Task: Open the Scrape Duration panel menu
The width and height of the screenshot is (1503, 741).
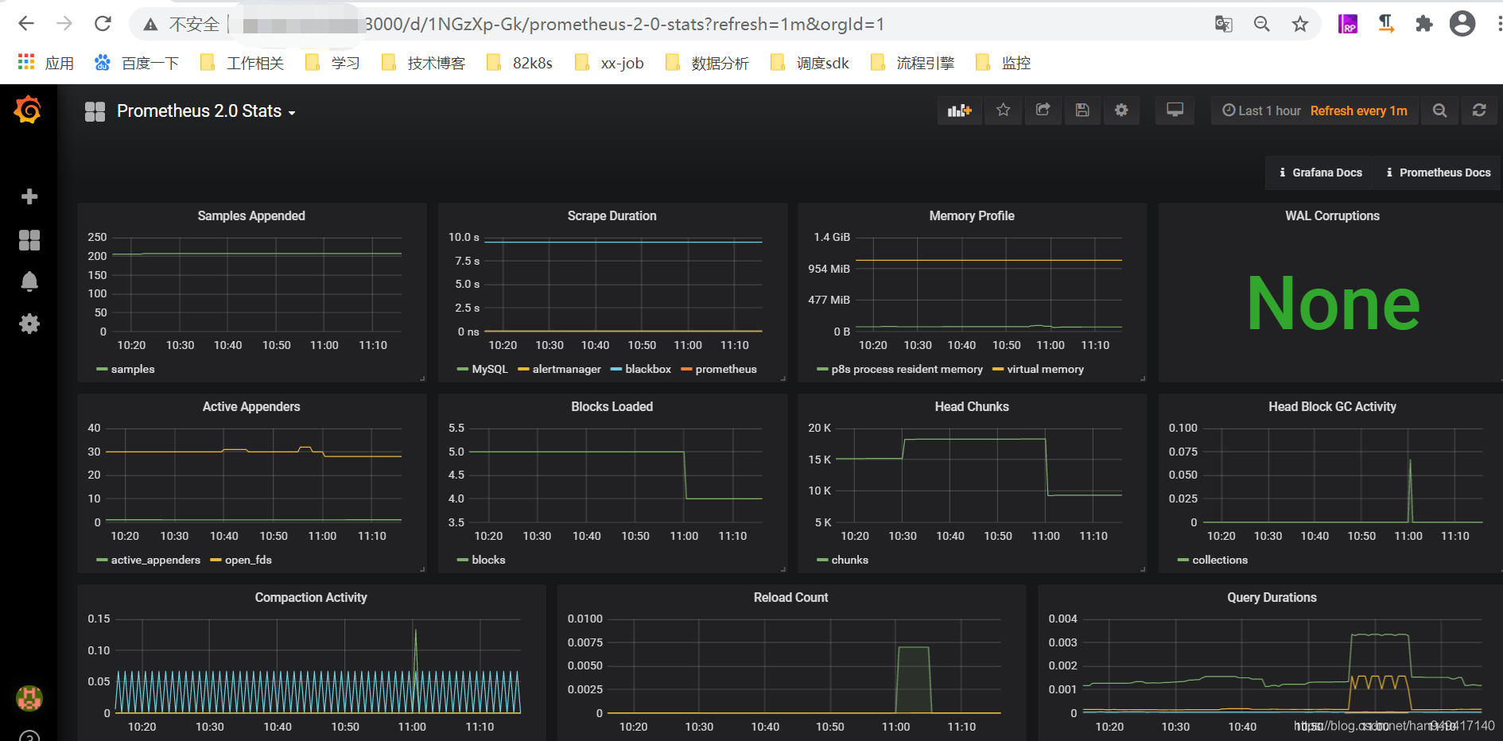Action: (612, 215)
